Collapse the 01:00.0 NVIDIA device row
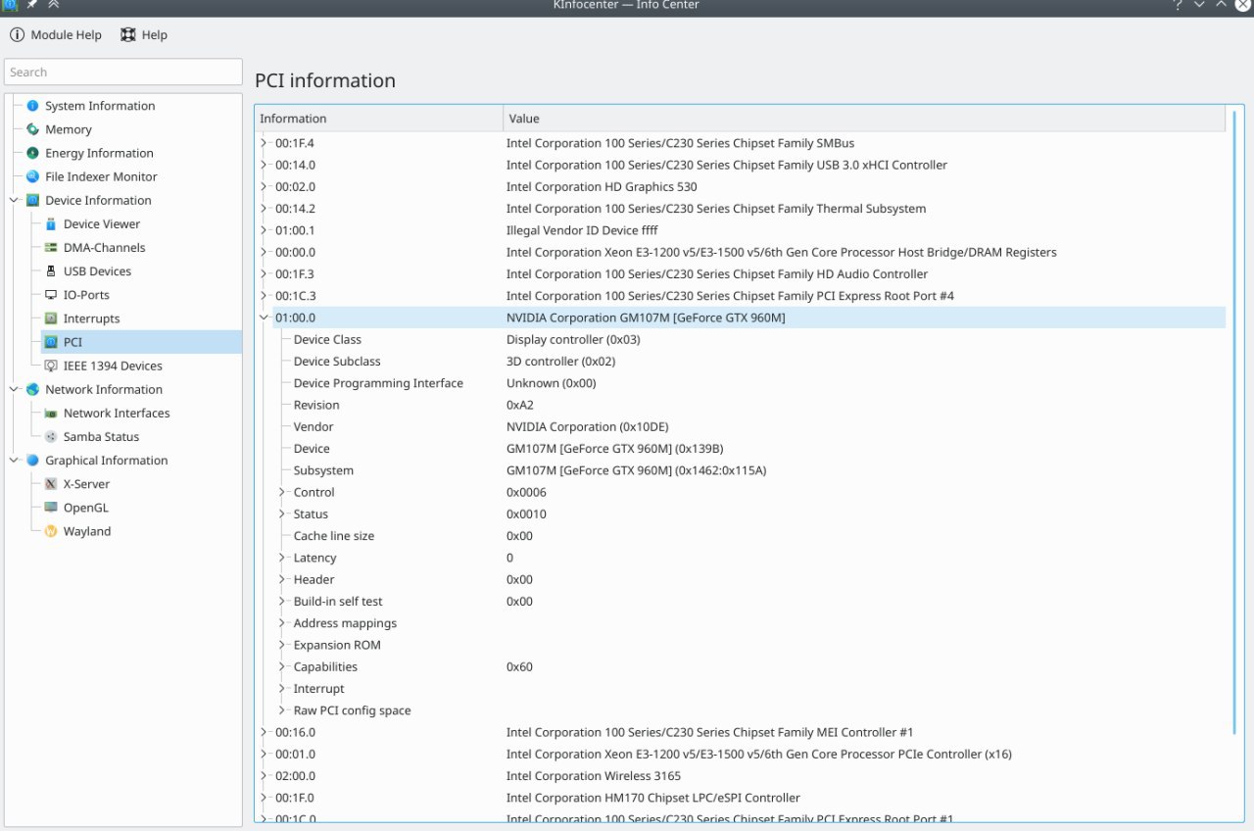Viewport: 1254px width, 831px height. point(264,318)
